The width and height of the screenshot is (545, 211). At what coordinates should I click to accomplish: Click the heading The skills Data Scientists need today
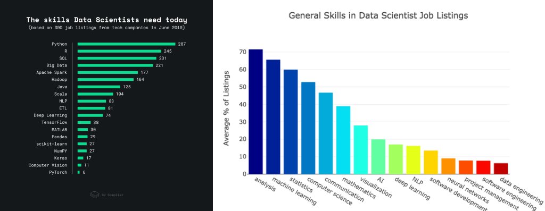click(x=106, y=20)
